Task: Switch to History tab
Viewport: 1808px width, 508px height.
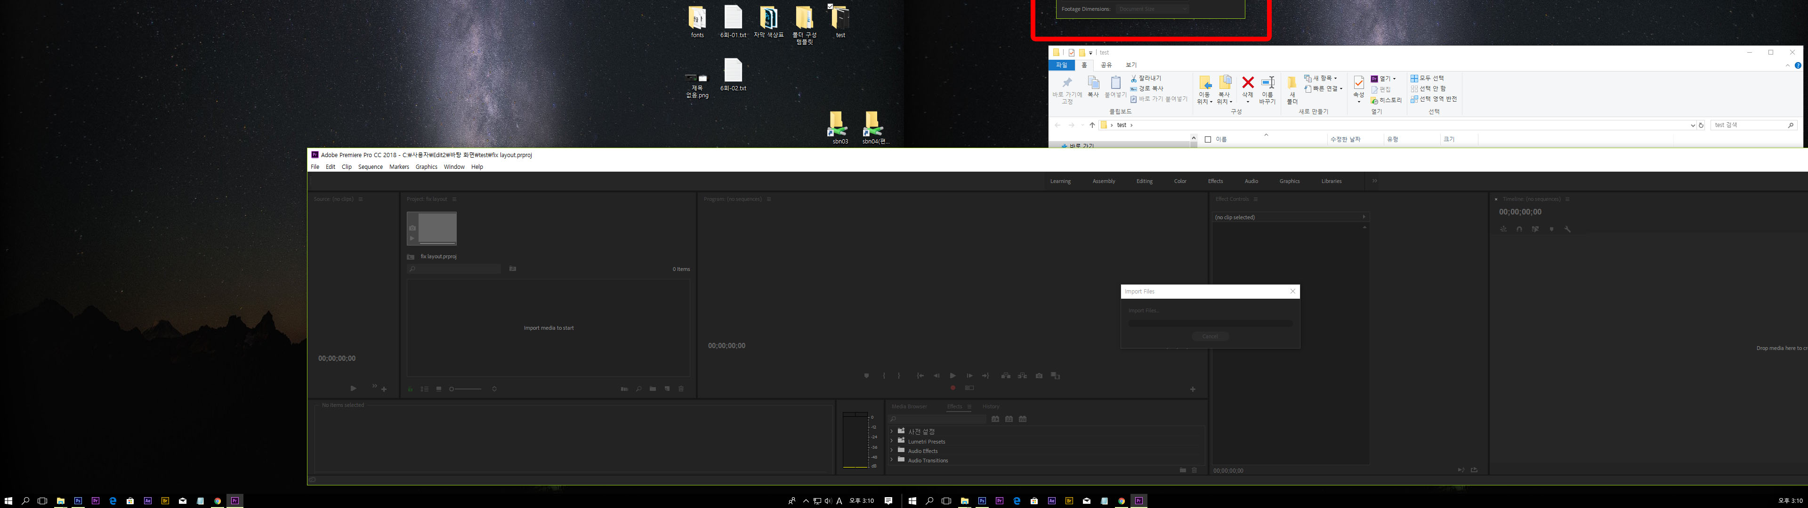Action: [x=990, y=406]
